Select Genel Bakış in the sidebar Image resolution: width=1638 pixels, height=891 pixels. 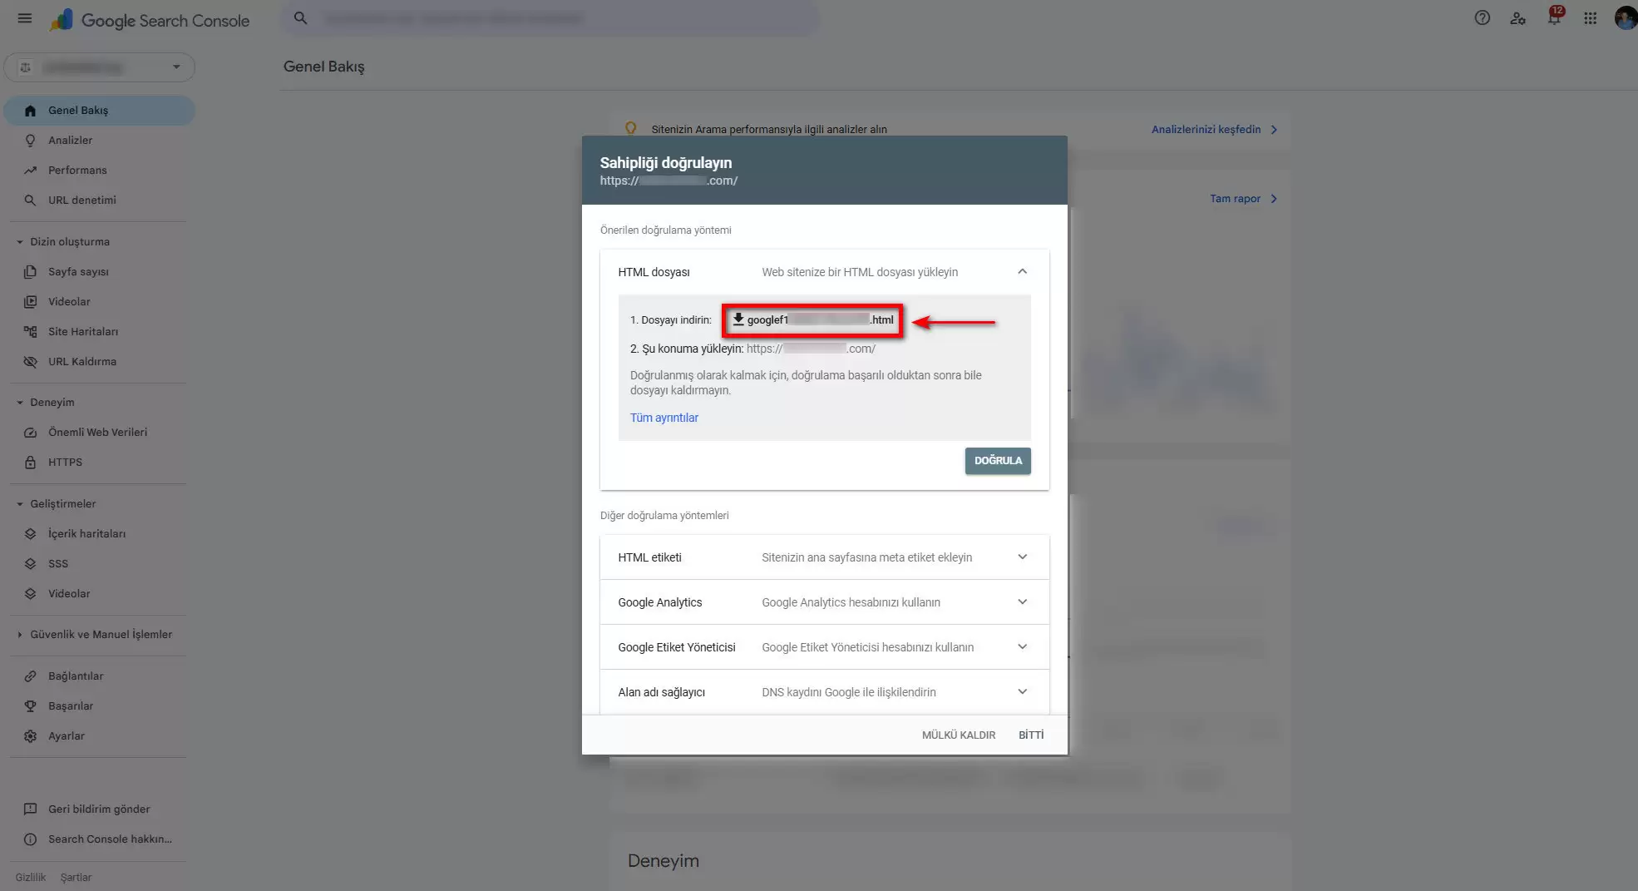click(100, 111)
